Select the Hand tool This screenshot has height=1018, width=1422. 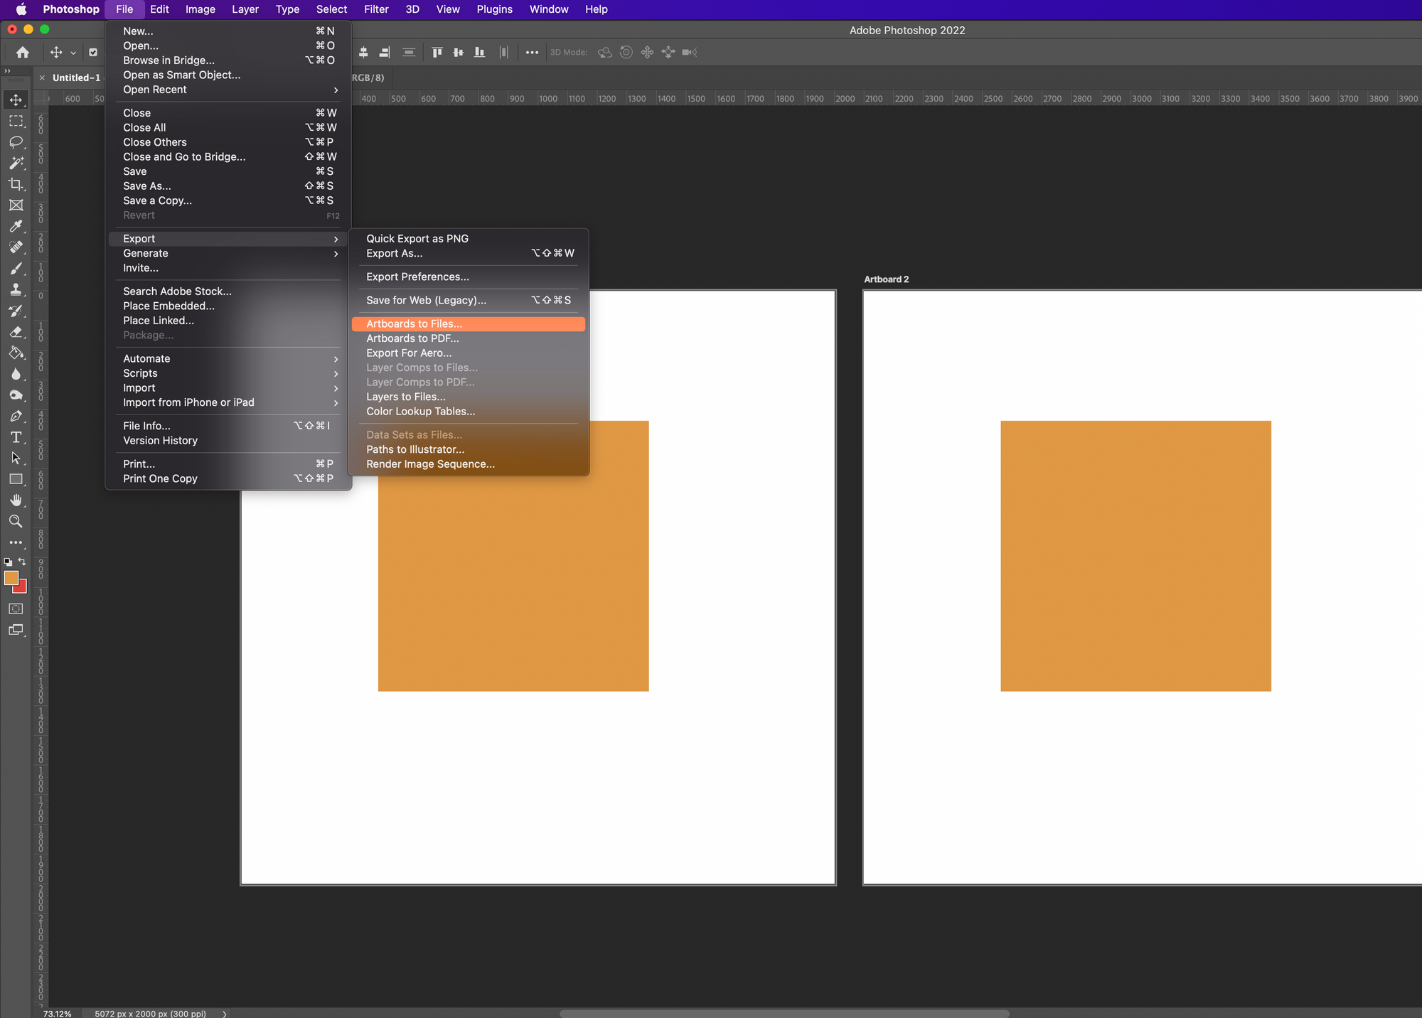pyautogui.click(x=16, y=500)
